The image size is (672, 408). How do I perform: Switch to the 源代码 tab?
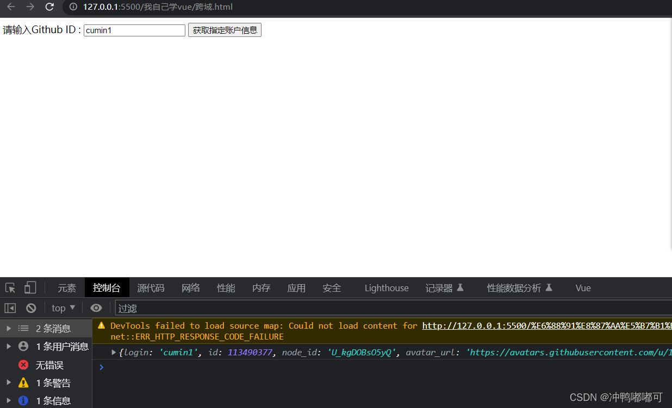coord(151,288)
